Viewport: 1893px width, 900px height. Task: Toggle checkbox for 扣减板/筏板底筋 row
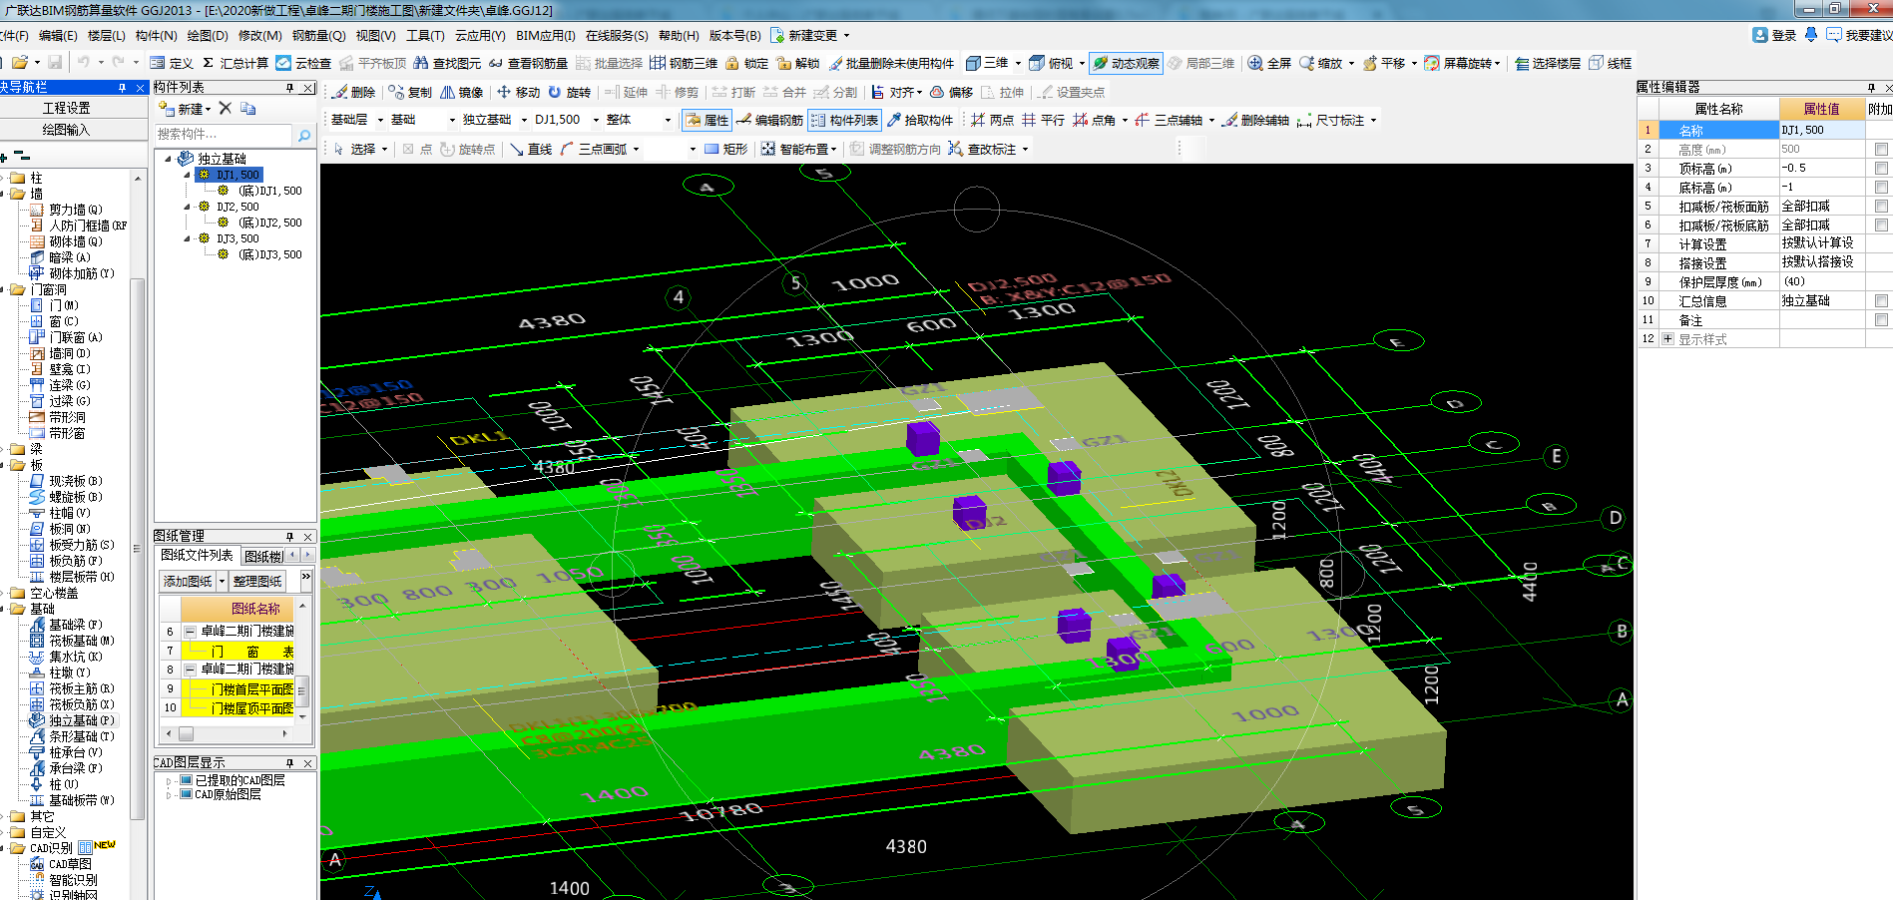click(x=1881, y=225)
